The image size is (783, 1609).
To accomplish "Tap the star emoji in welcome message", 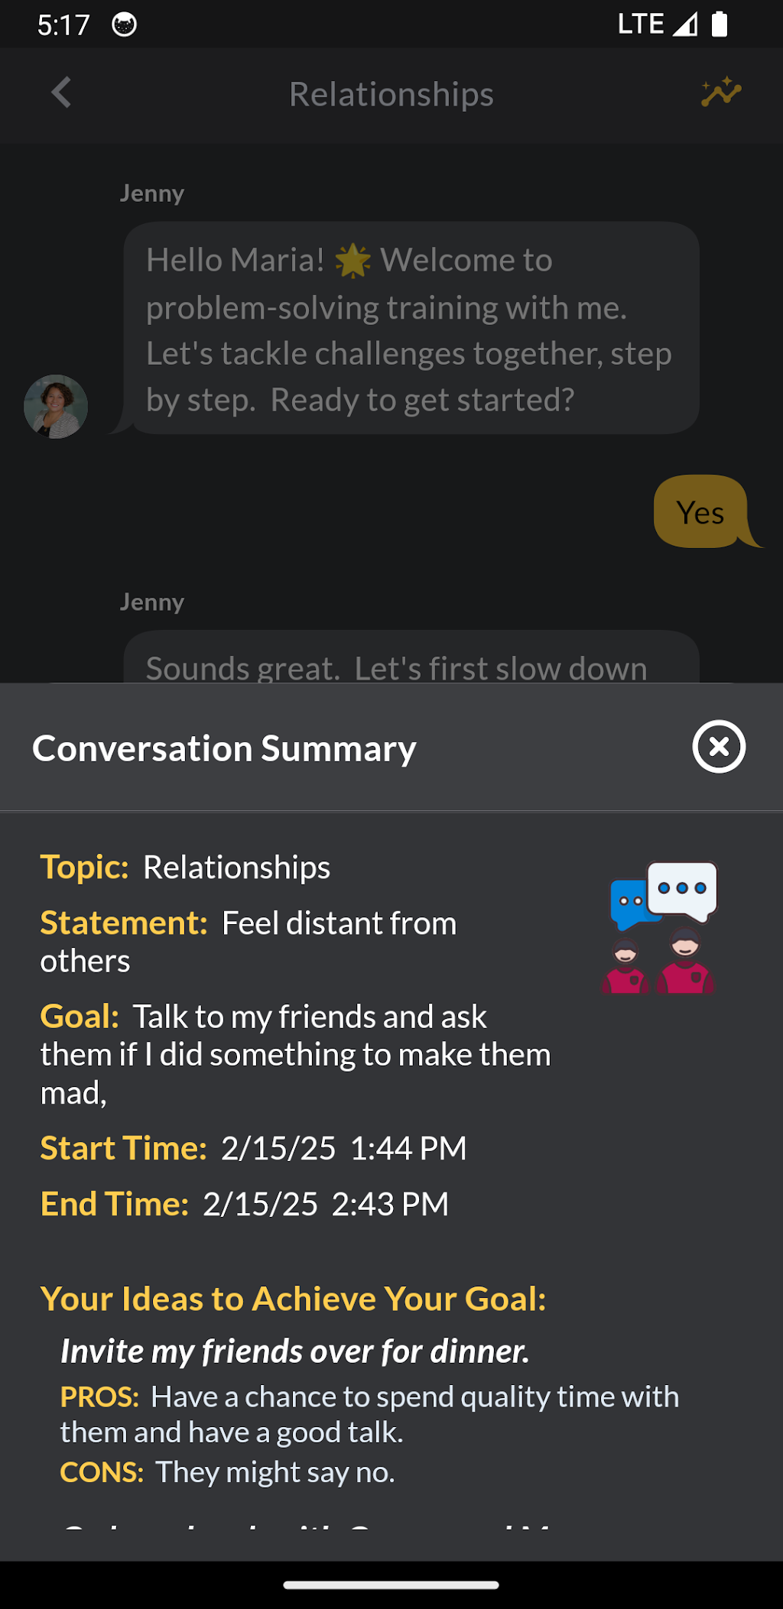I will (353, 261).
